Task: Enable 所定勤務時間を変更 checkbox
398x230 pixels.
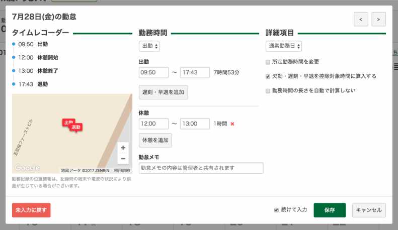Action: pos(268,62)
